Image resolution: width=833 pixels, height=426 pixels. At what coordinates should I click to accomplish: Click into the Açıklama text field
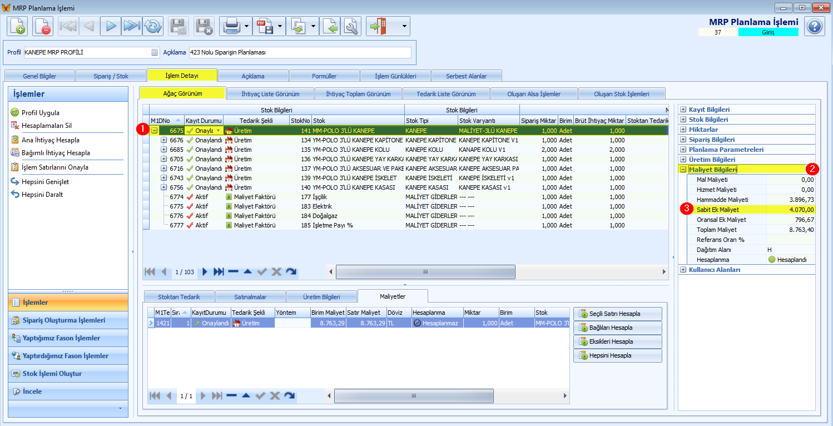(x=300, y=52)
